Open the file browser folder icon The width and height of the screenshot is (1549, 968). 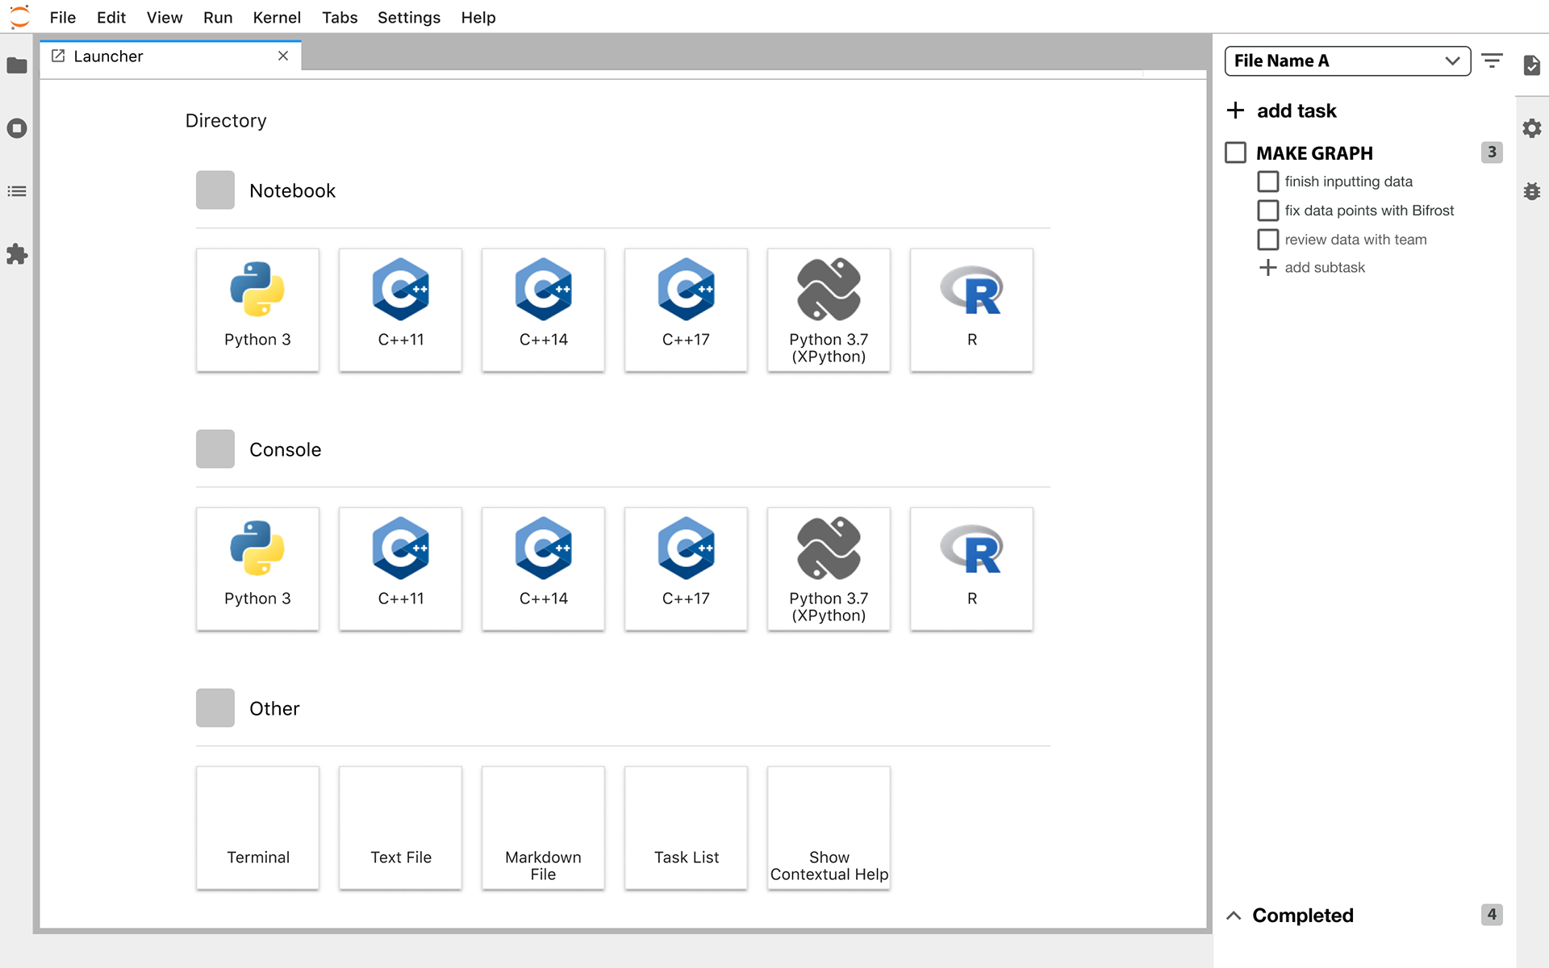pos(17,65)
